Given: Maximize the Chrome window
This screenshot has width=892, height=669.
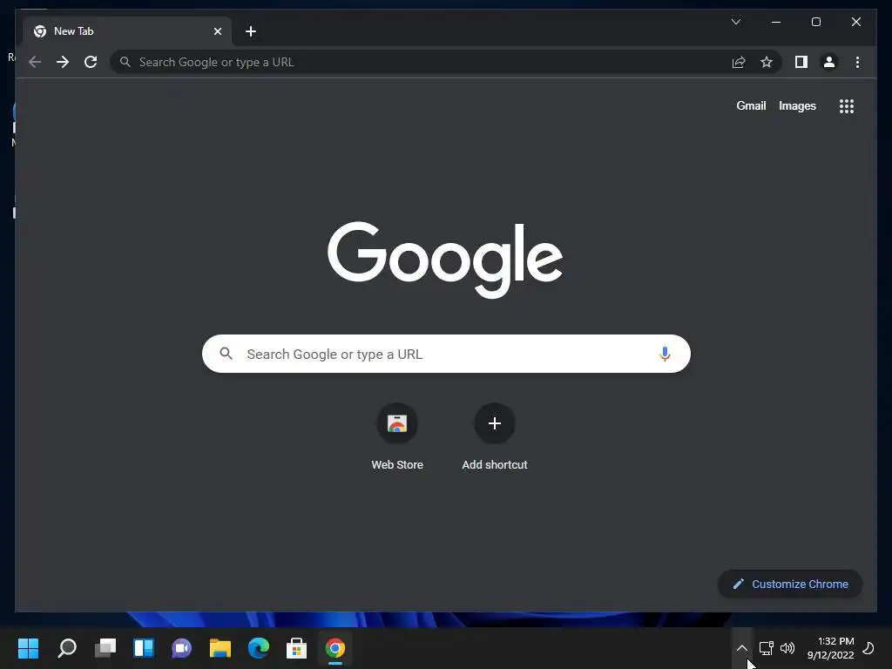Looking at the screenshot, I should (815, 22).
